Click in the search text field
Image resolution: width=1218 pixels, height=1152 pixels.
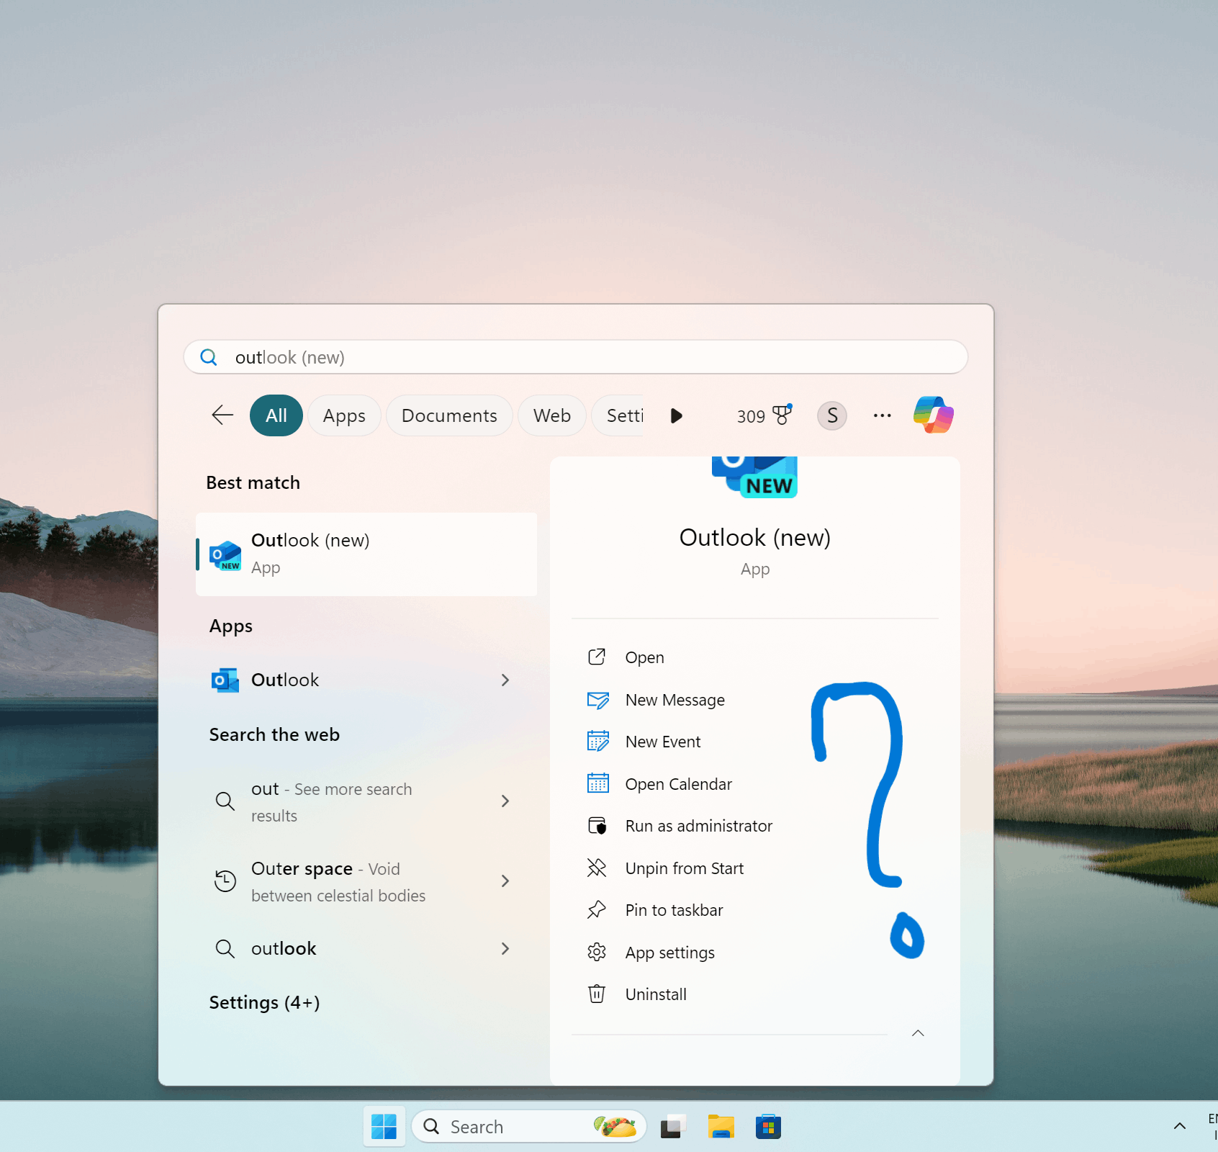tap(576, 357)
